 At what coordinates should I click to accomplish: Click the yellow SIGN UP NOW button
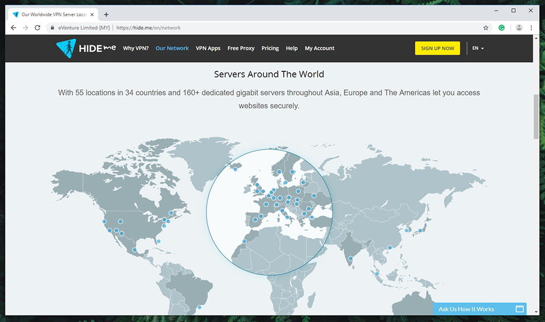tap(437, 48)
